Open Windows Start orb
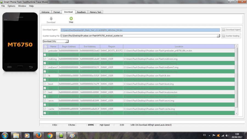Viewport: 247px width, 139px height. point(5,135)
